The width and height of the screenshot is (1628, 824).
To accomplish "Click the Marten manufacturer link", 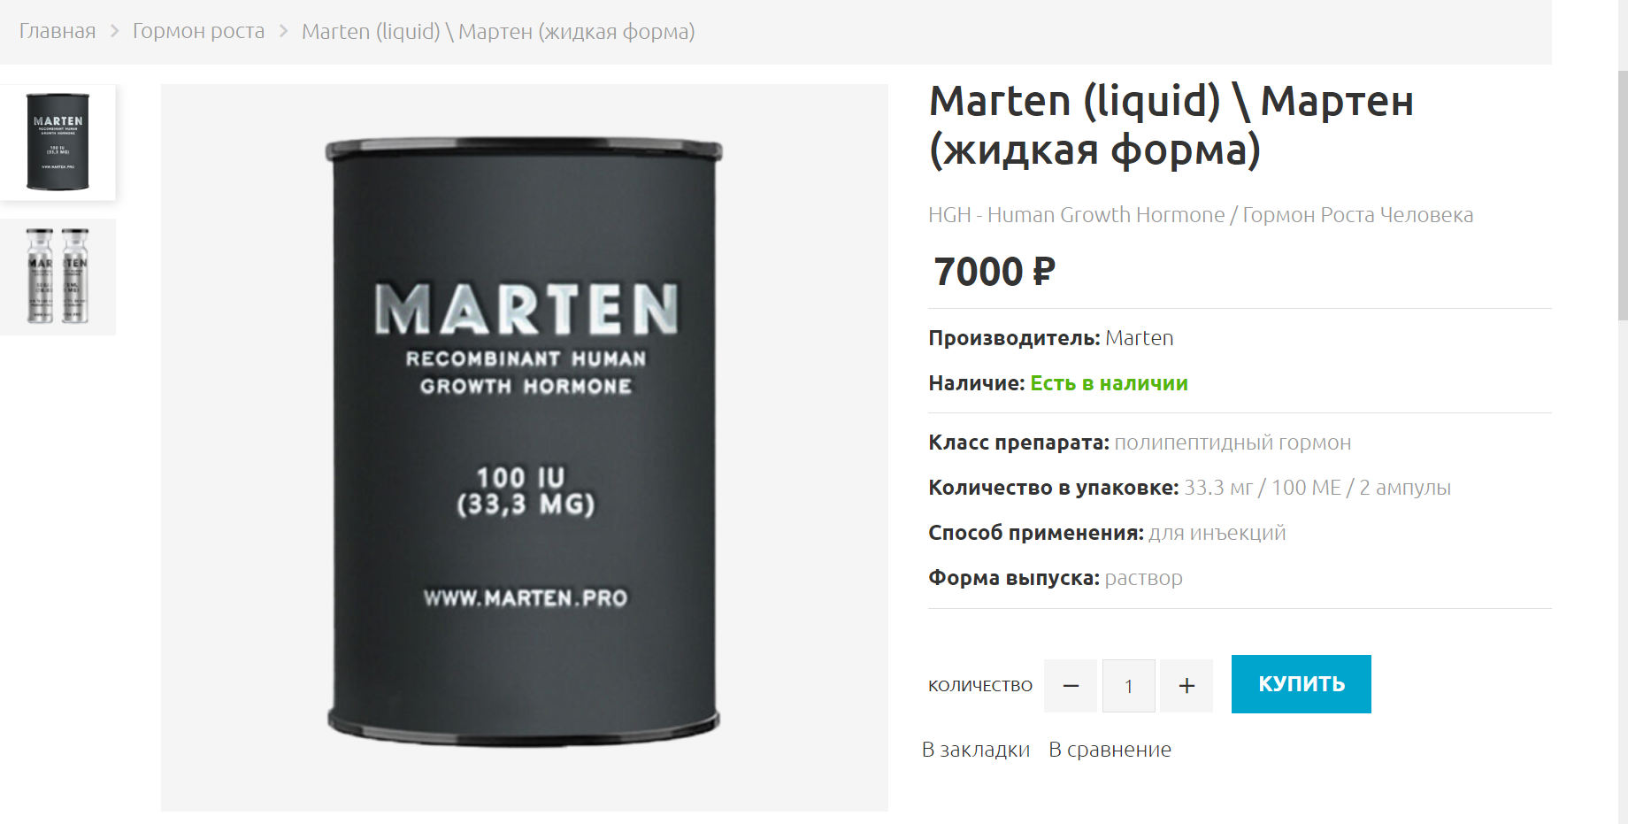I will tap(1140, 338).
